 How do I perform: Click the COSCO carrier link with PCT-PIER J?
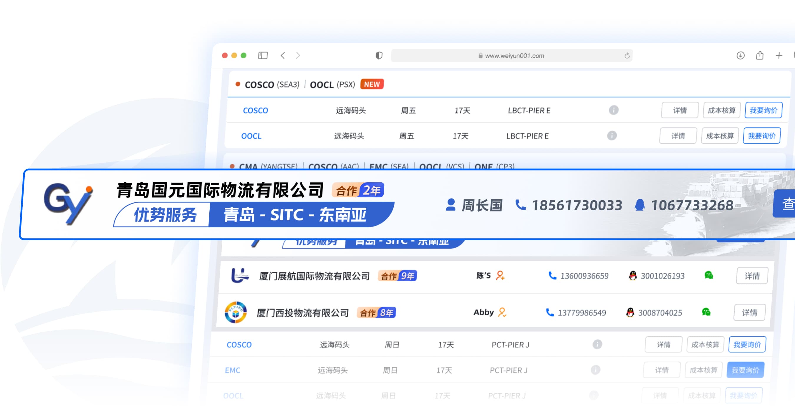(239, 344)
